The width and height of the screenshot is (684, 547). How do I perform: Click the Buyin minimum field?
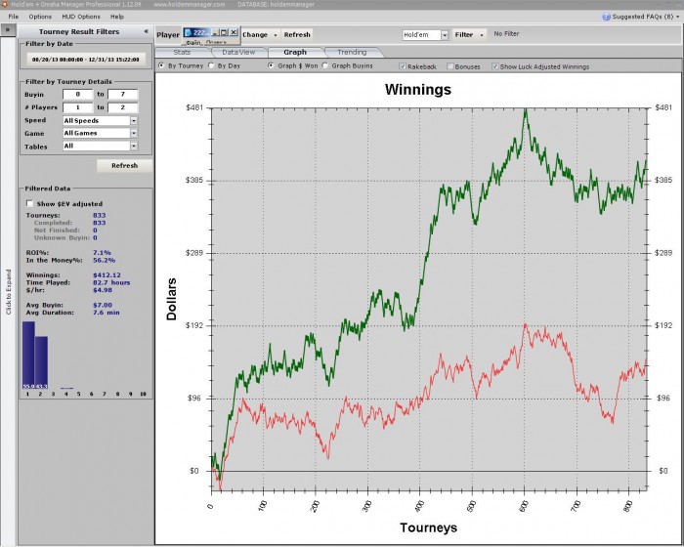point(78,94)
